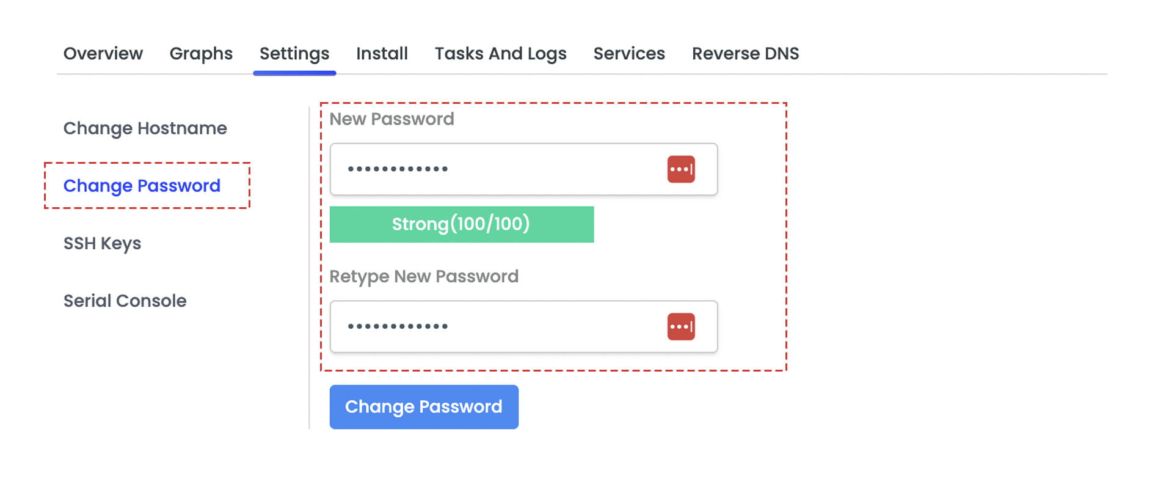Image resolution: width=1158 pixels, height=484 pixels.
Task: Click inside the New Password input field
Action: coord(489,169)
